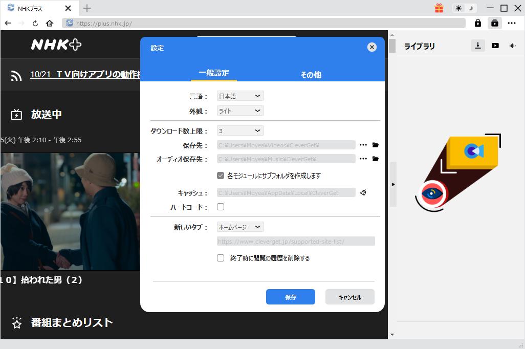Open the video save folder icon
The height and width of the screenshot is (349, 525).
pyautogui.click(x=376, y=145)
